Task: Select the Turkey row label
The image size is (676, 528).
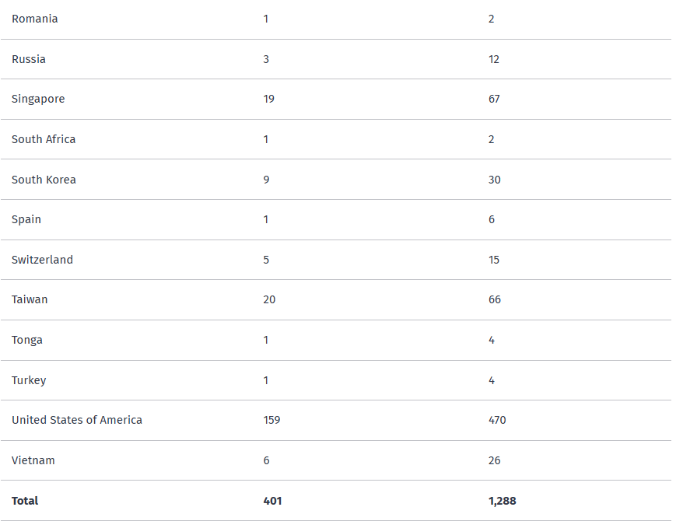Action: coord(29,380)
